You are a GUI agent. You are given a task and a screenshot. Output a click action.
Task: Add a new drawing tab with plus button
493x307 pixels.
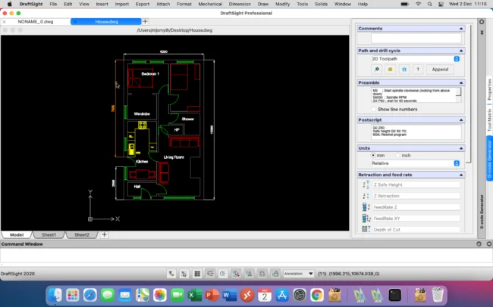pos(145,21)
